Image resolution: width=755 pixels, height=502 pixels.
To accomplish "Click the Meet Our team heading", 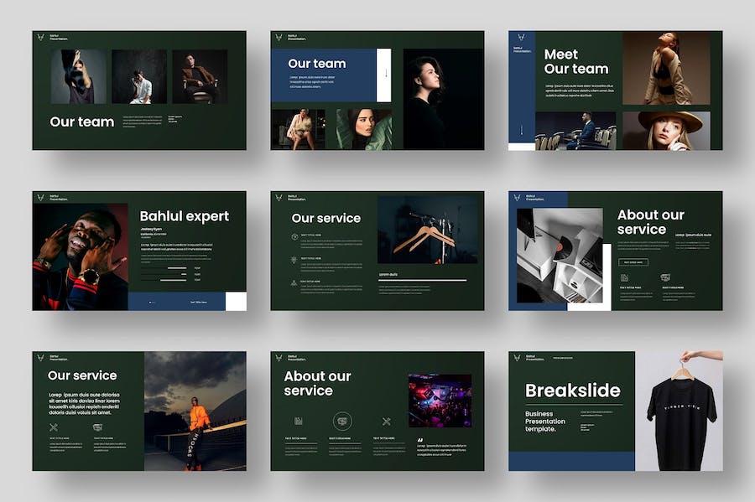I will tap(576, 61).
